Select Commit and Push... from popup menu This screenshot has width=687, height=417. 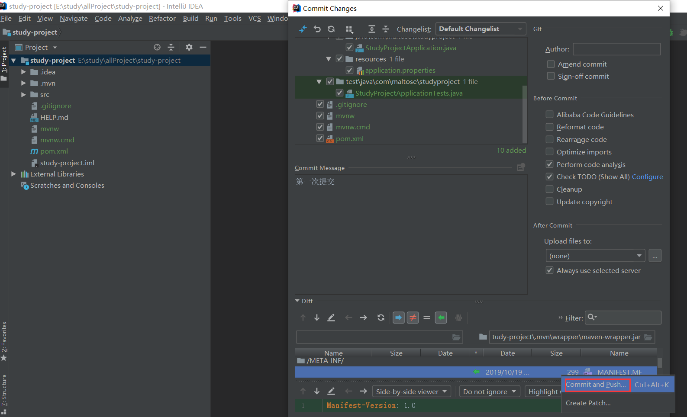618,385
